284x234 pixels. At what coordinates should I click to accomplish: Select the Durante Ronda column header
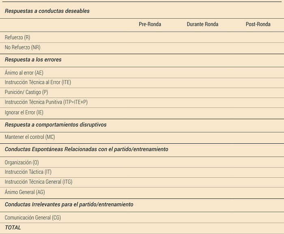pyautogui.click(x=202, y=24)
